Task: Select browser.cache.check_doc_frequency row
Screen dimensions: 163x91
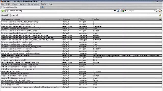Action: click(x=81, y=22)
